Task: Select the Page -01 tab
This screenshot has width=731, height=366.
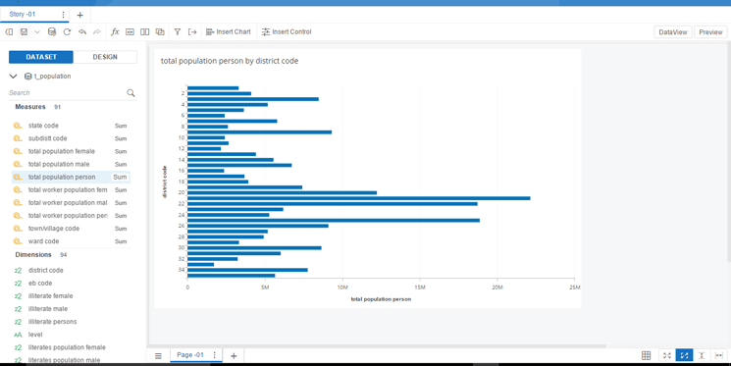Action: point(190,355)
